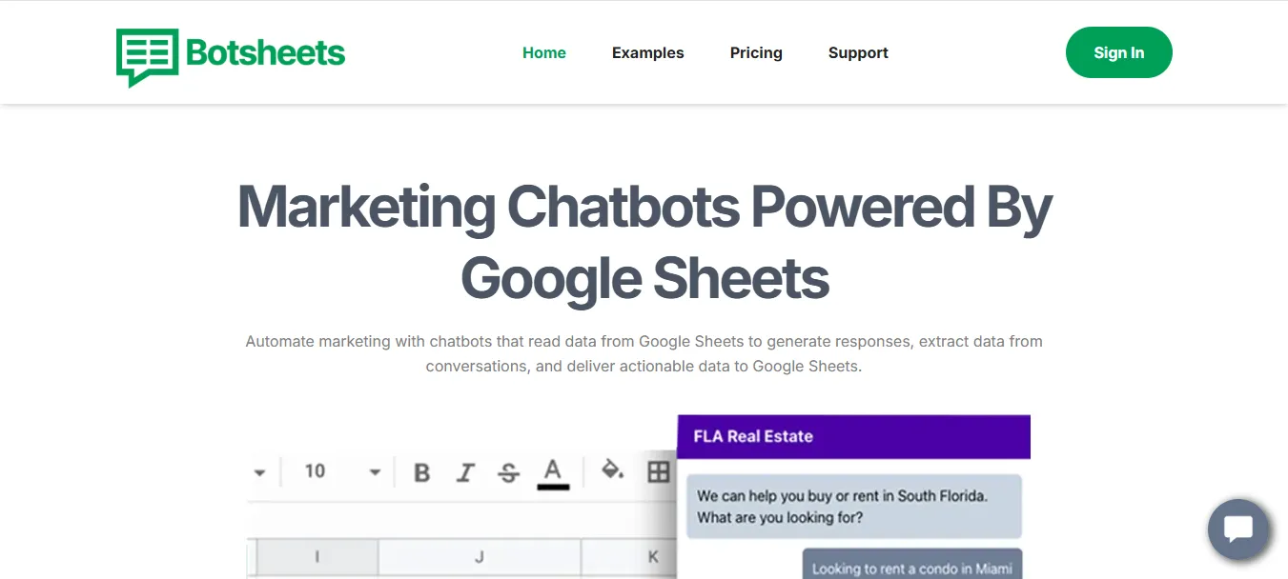Open the Home nav link
The height and width of the screenshot is (579, 1288).
pyautogui.click(x=544, y=53)
